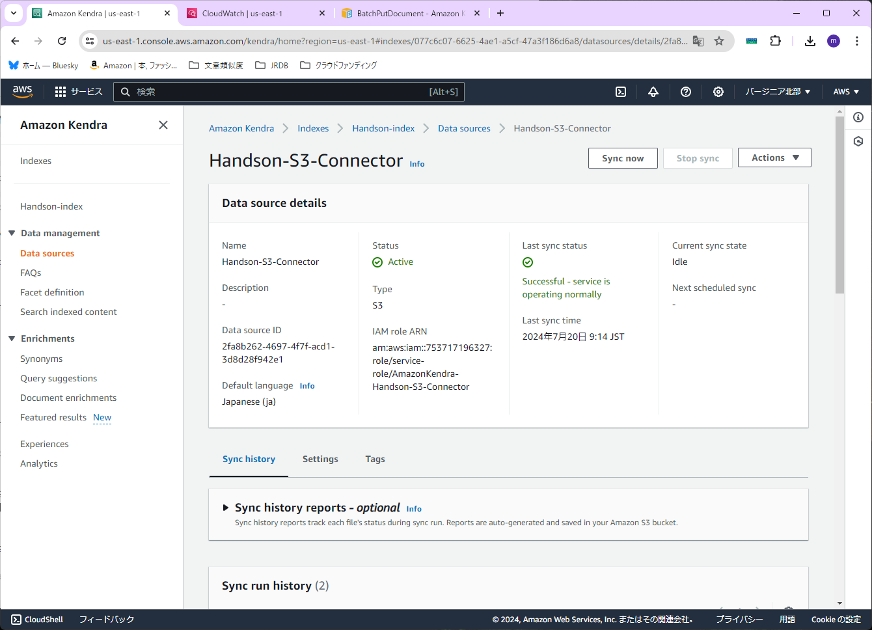Open the JRDB bookmark folder
The height and width of the screenshot is (630, 872).
point(272,65)
